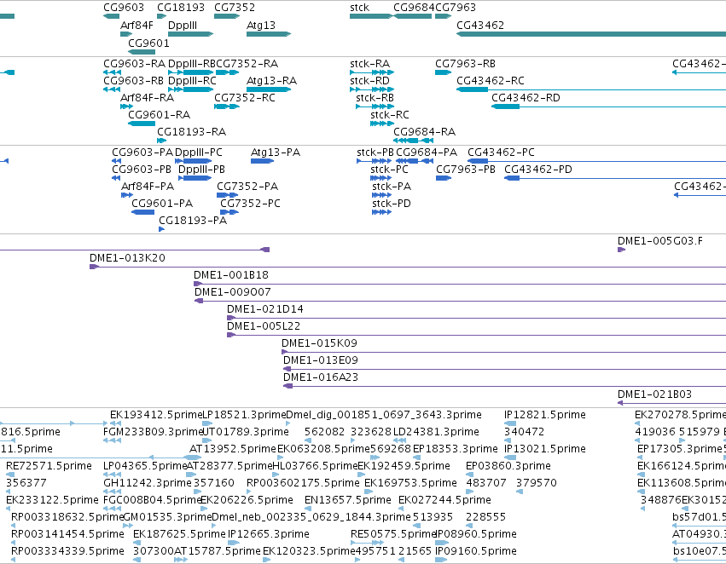Click the Arf84F-RA transcript label
Image resolution: width=726 pixels, height=564 pixels.
point(148,97)
